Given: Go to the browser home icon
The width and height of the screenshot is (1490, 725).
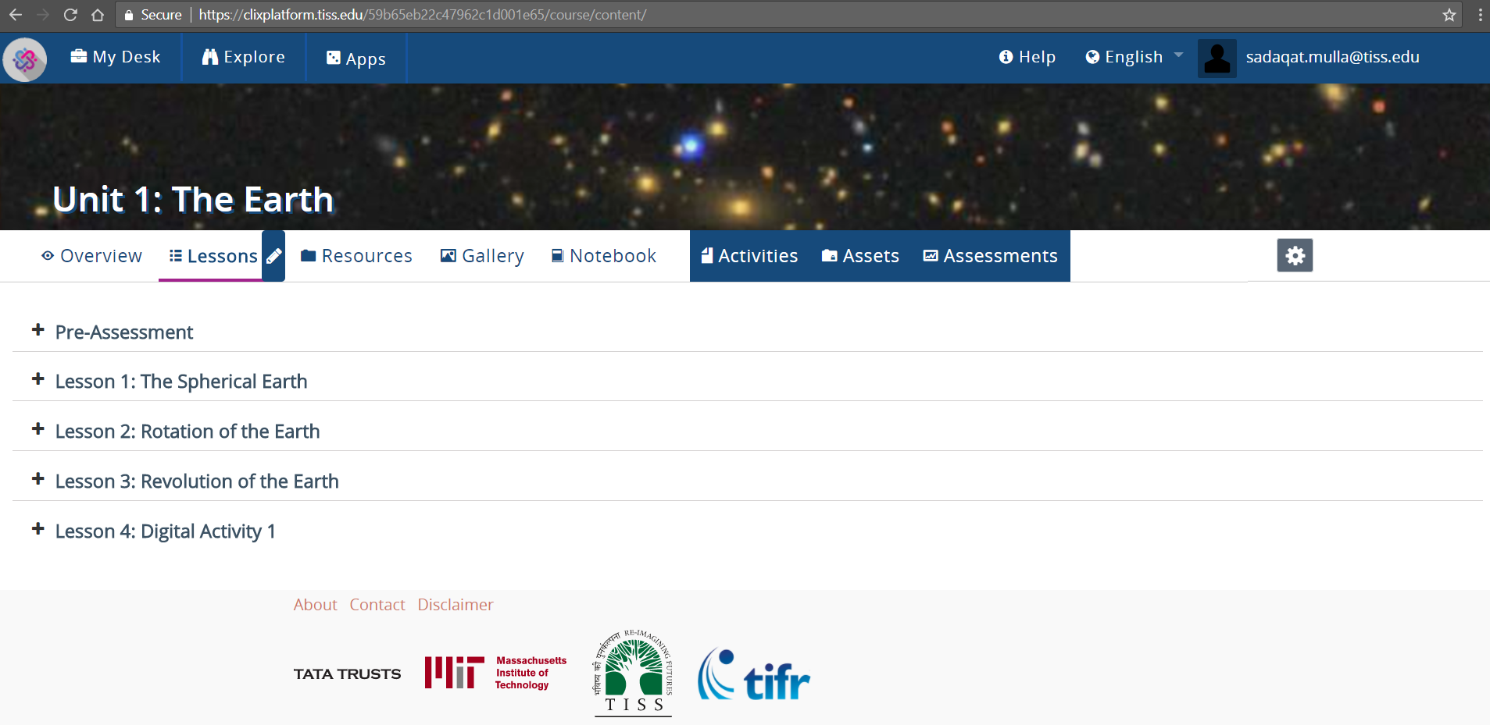Looking at the screenshot, I should point(98,15).
